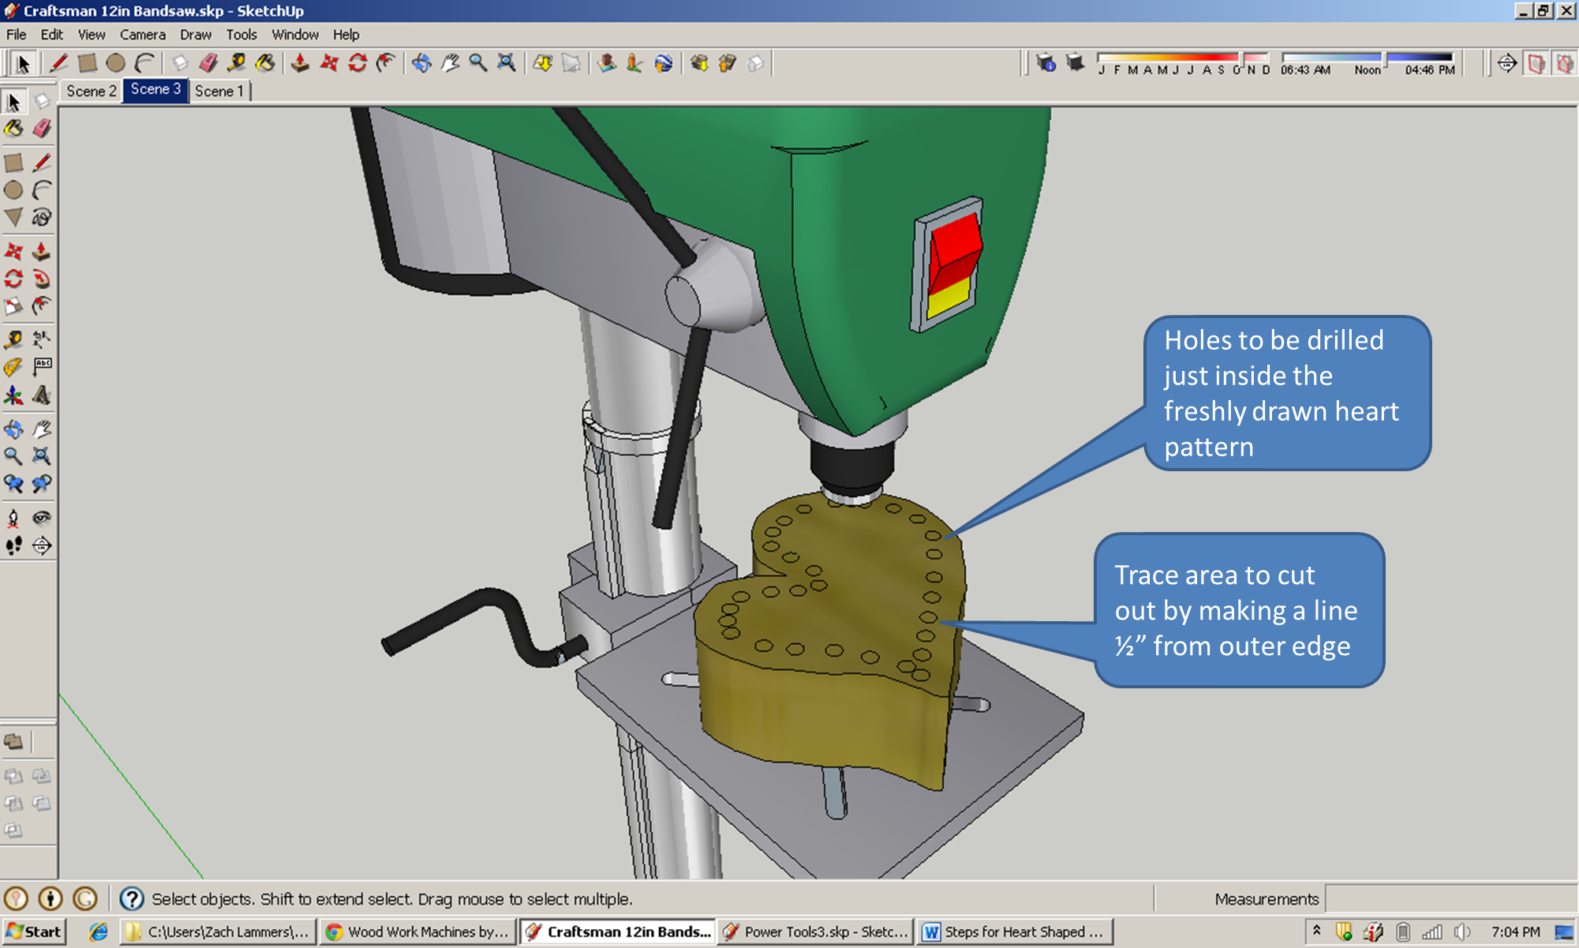Toggle display shadows cube icon
The image size is (1579, 948).
point(1075,63)
